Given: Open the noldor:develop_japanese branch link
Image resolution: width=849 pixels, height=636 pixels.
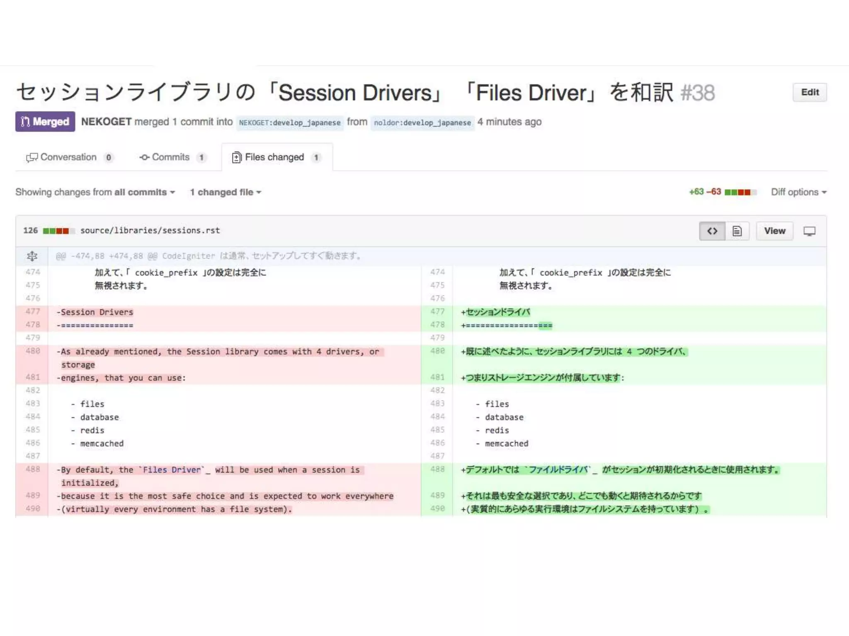Looking at the screenshot, I should [422, 123].
